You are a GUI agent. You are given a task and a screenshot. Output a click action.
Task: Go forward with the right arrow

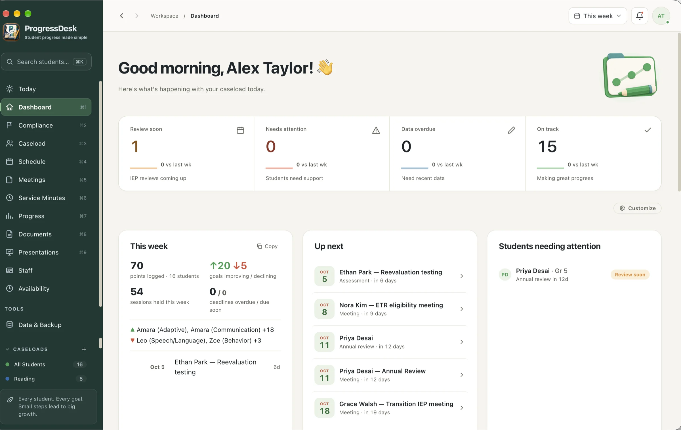(x=137, y=16)
